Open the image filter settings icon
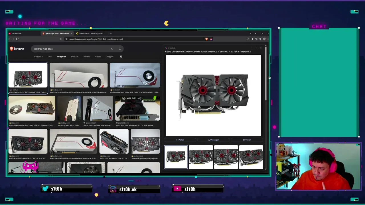The width and height of the screenshot is (365, 205). (x=121, y=56)
